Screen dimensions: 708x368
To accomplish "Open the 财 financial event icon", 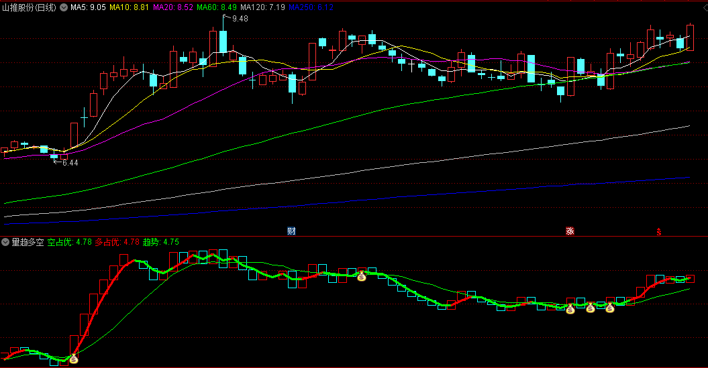I will pos(291,231).
